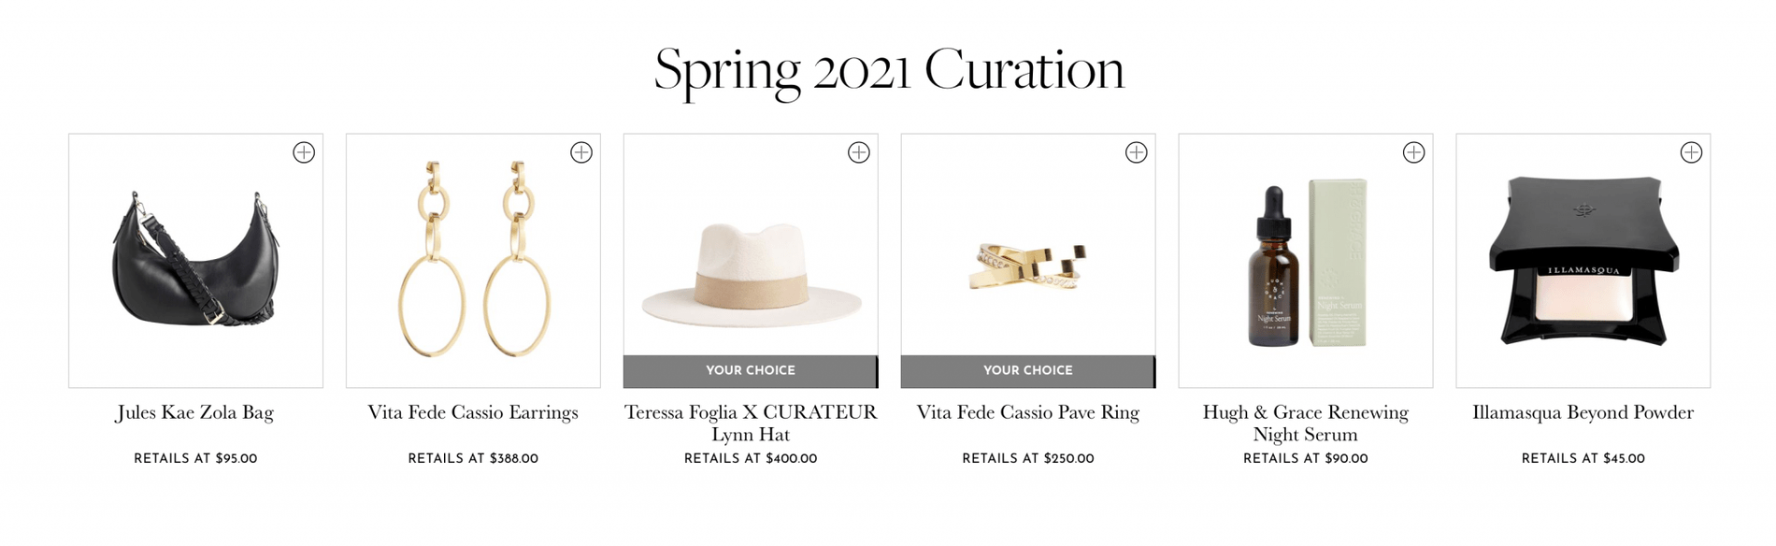The image size is (1776, 546).
Task: Click the Teressa Foglia X CURATEUR Lynn Hat title
Action: point(751,424)
